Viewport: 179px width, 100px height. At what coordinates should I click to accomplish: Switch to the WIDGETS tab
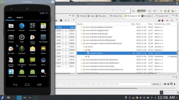pyautogui.click(x=20, y=17)
